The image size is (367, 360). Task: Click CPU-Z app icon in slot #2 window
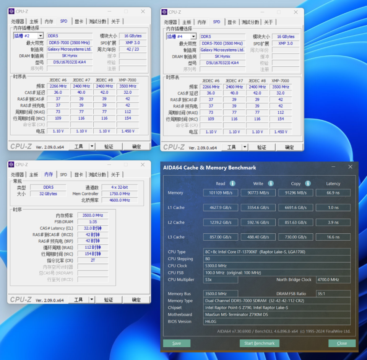pos(11,11)
